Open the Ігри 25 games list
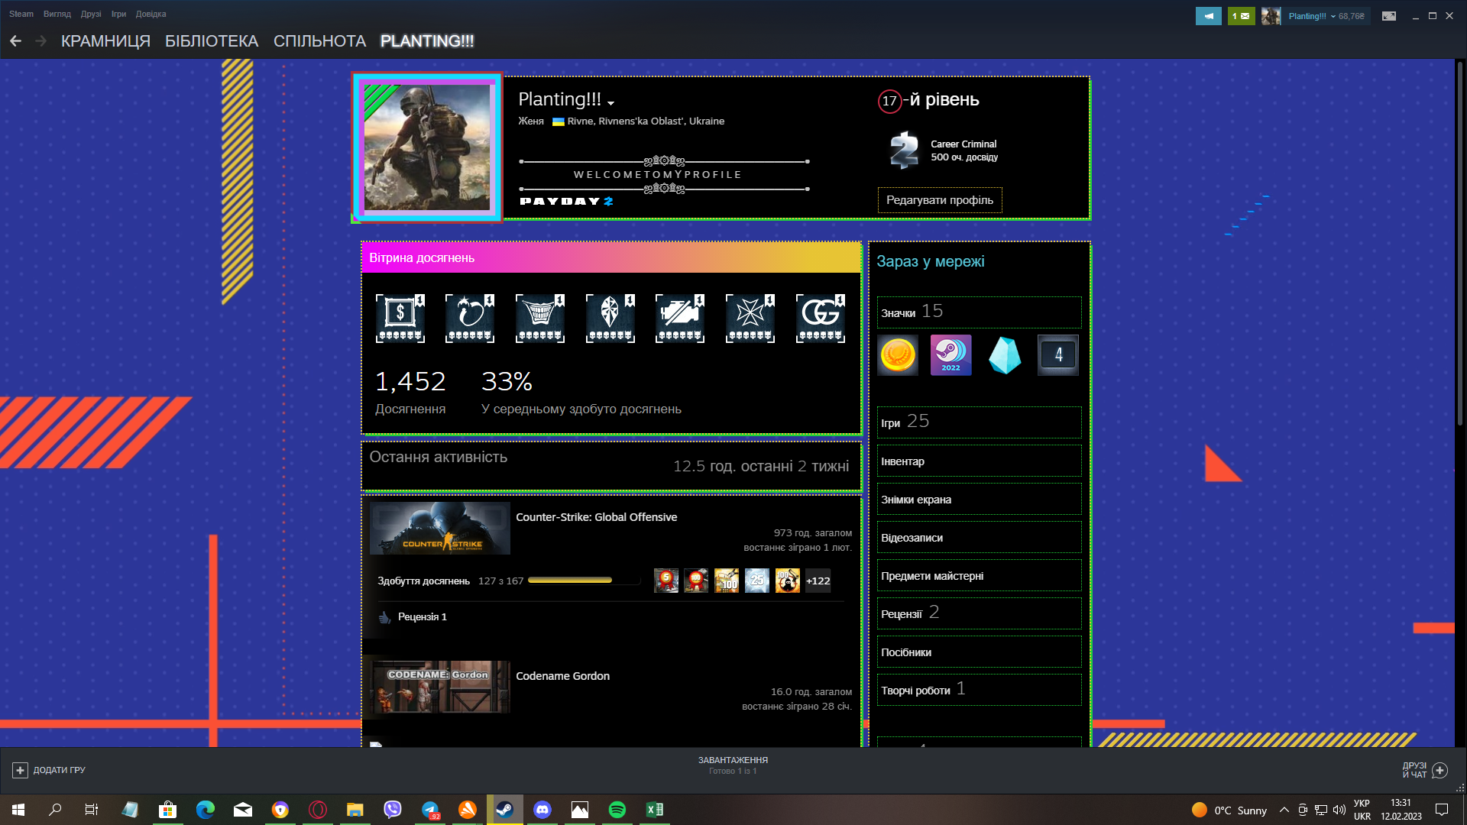This screenshot has width=1467, height=825. (979, 422)
